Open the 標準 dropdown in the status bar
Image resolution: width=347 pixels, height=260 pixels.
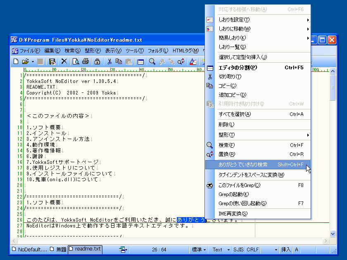tap(199, 250)
